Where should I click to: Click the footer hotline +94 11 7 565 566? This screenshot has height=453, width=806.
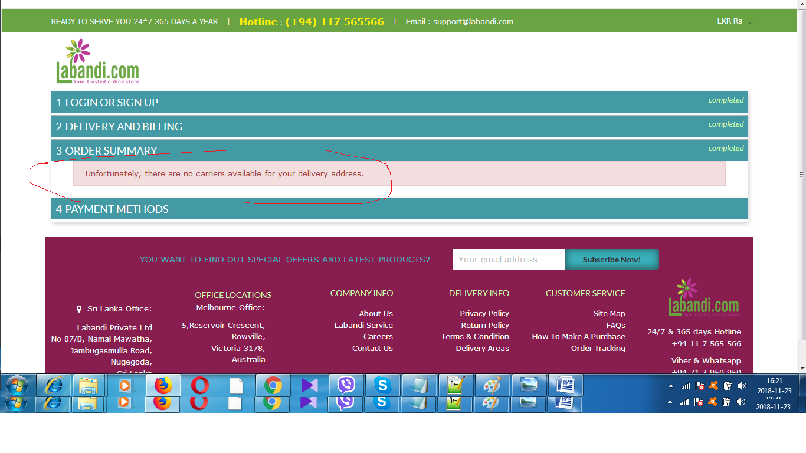[x=706, y=344]
